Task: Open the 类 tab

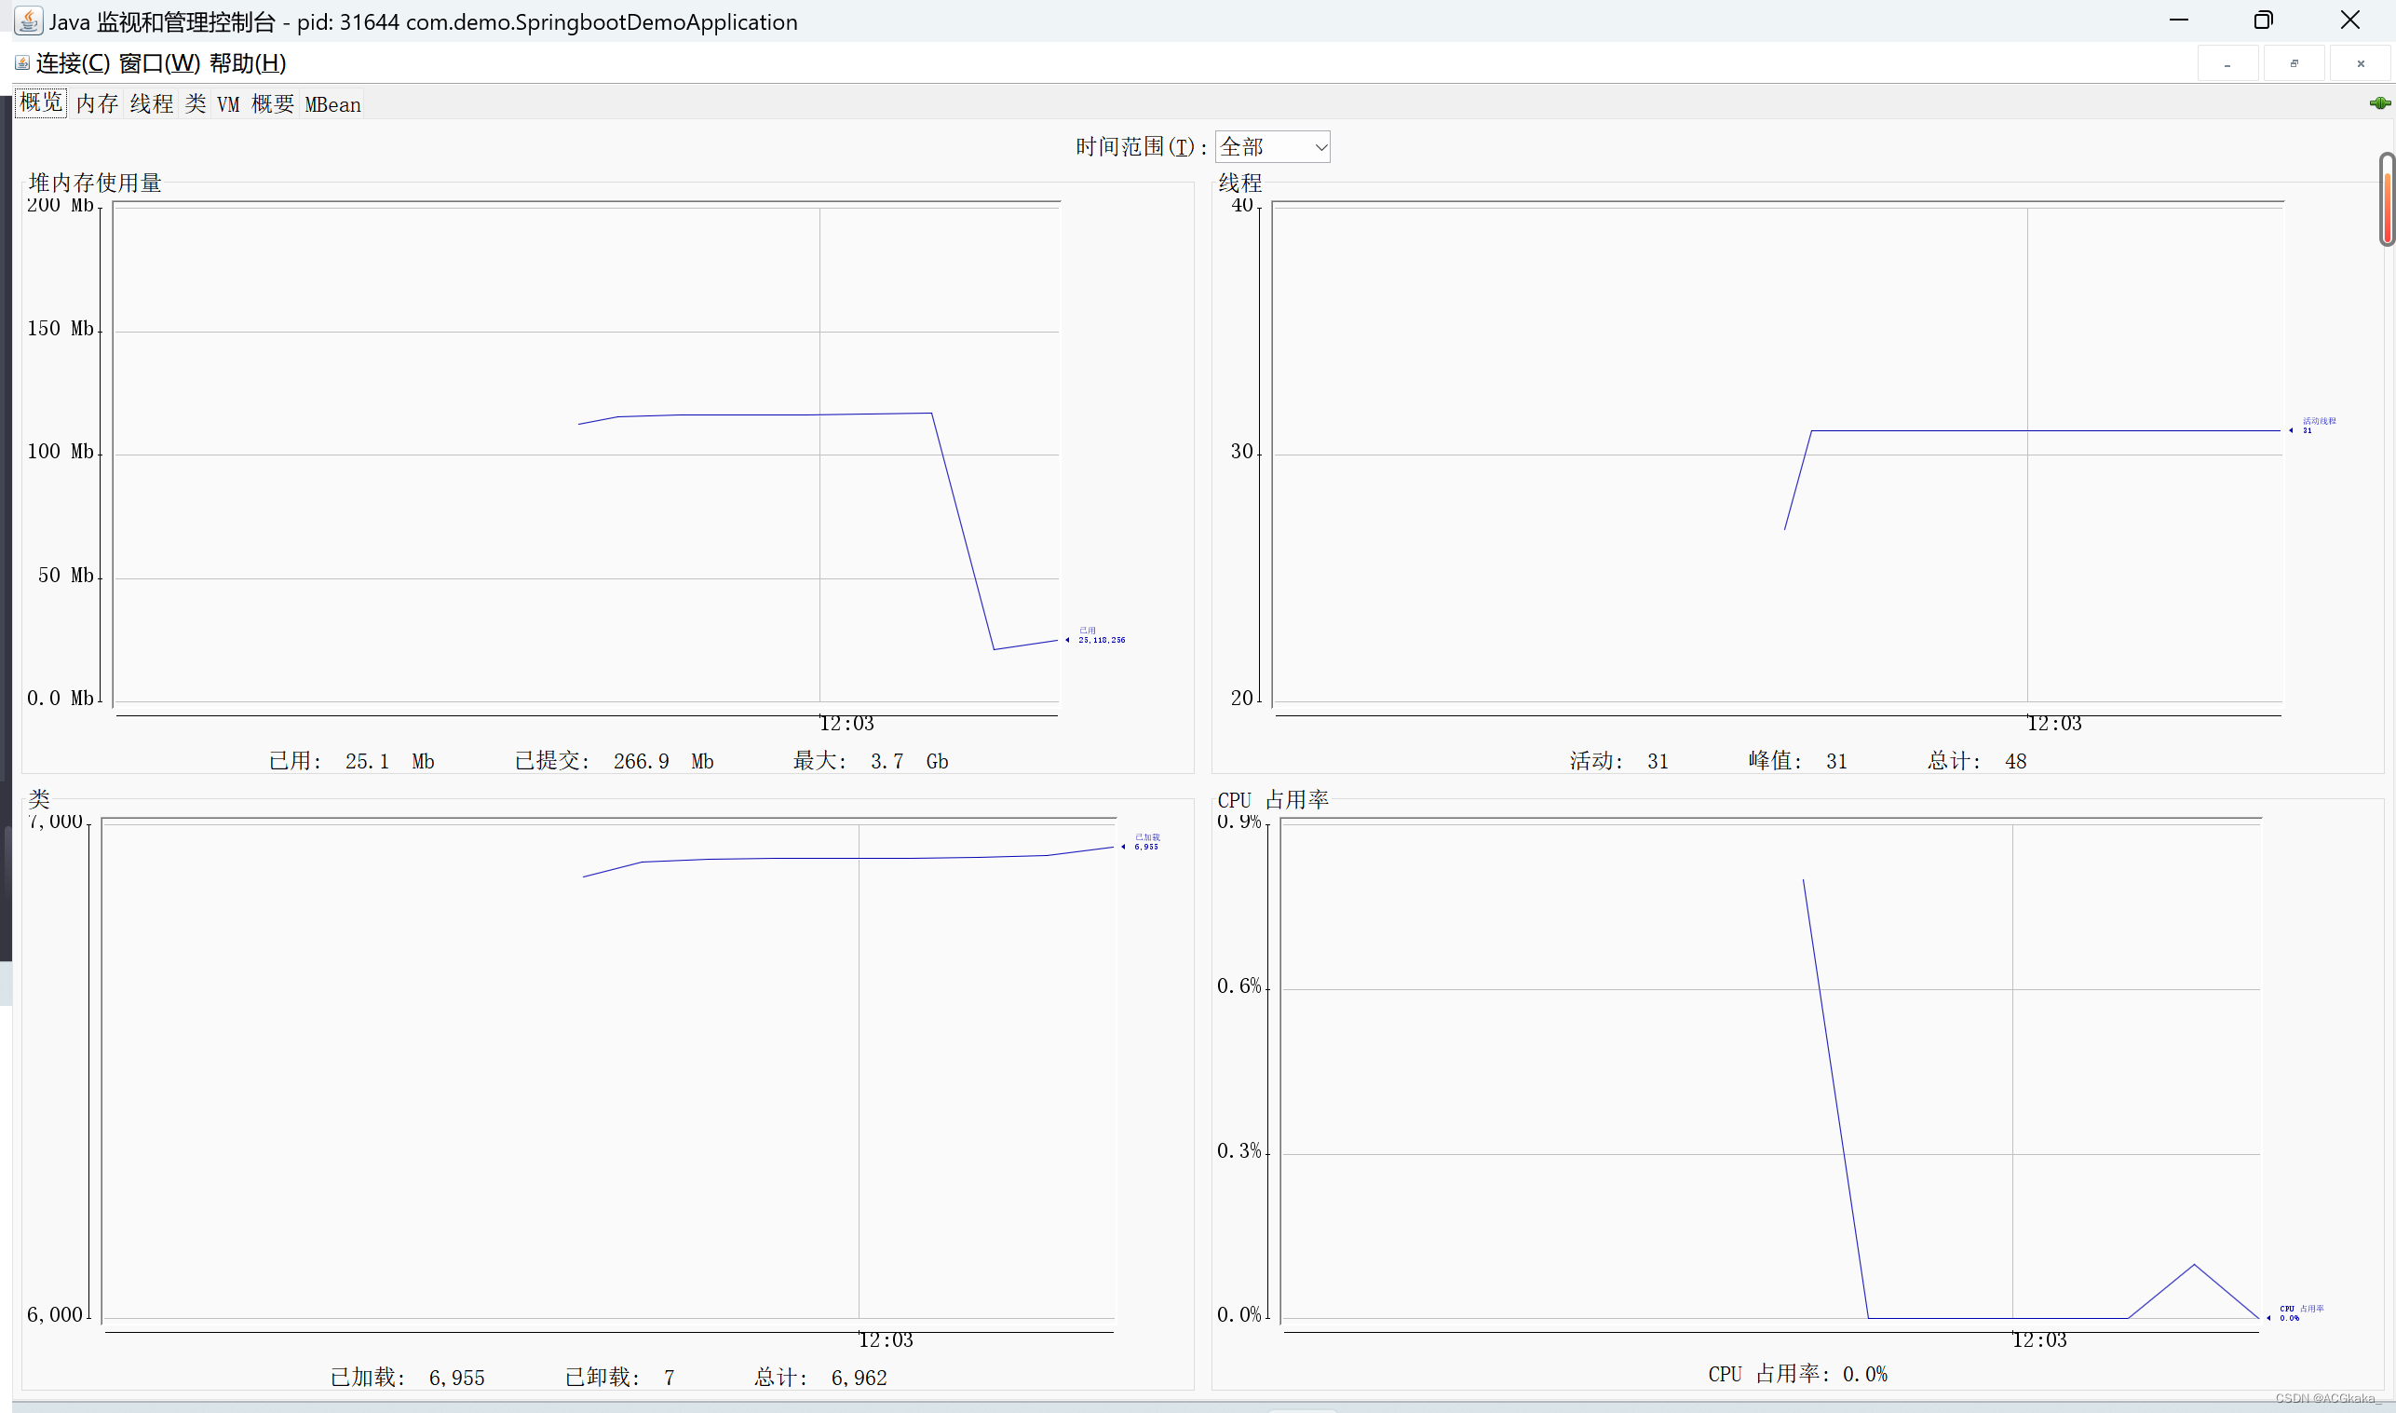Action: [x=196, y=103]
